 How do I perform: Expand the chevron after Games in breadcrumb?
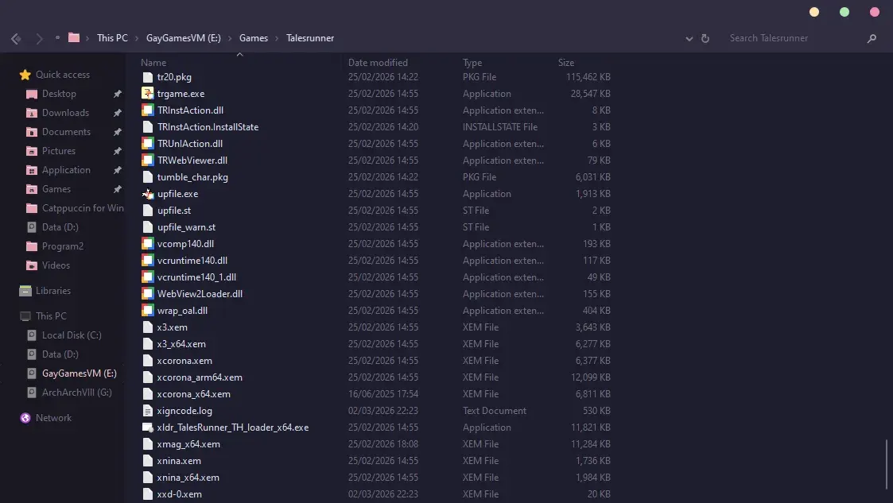pos(277,38)
